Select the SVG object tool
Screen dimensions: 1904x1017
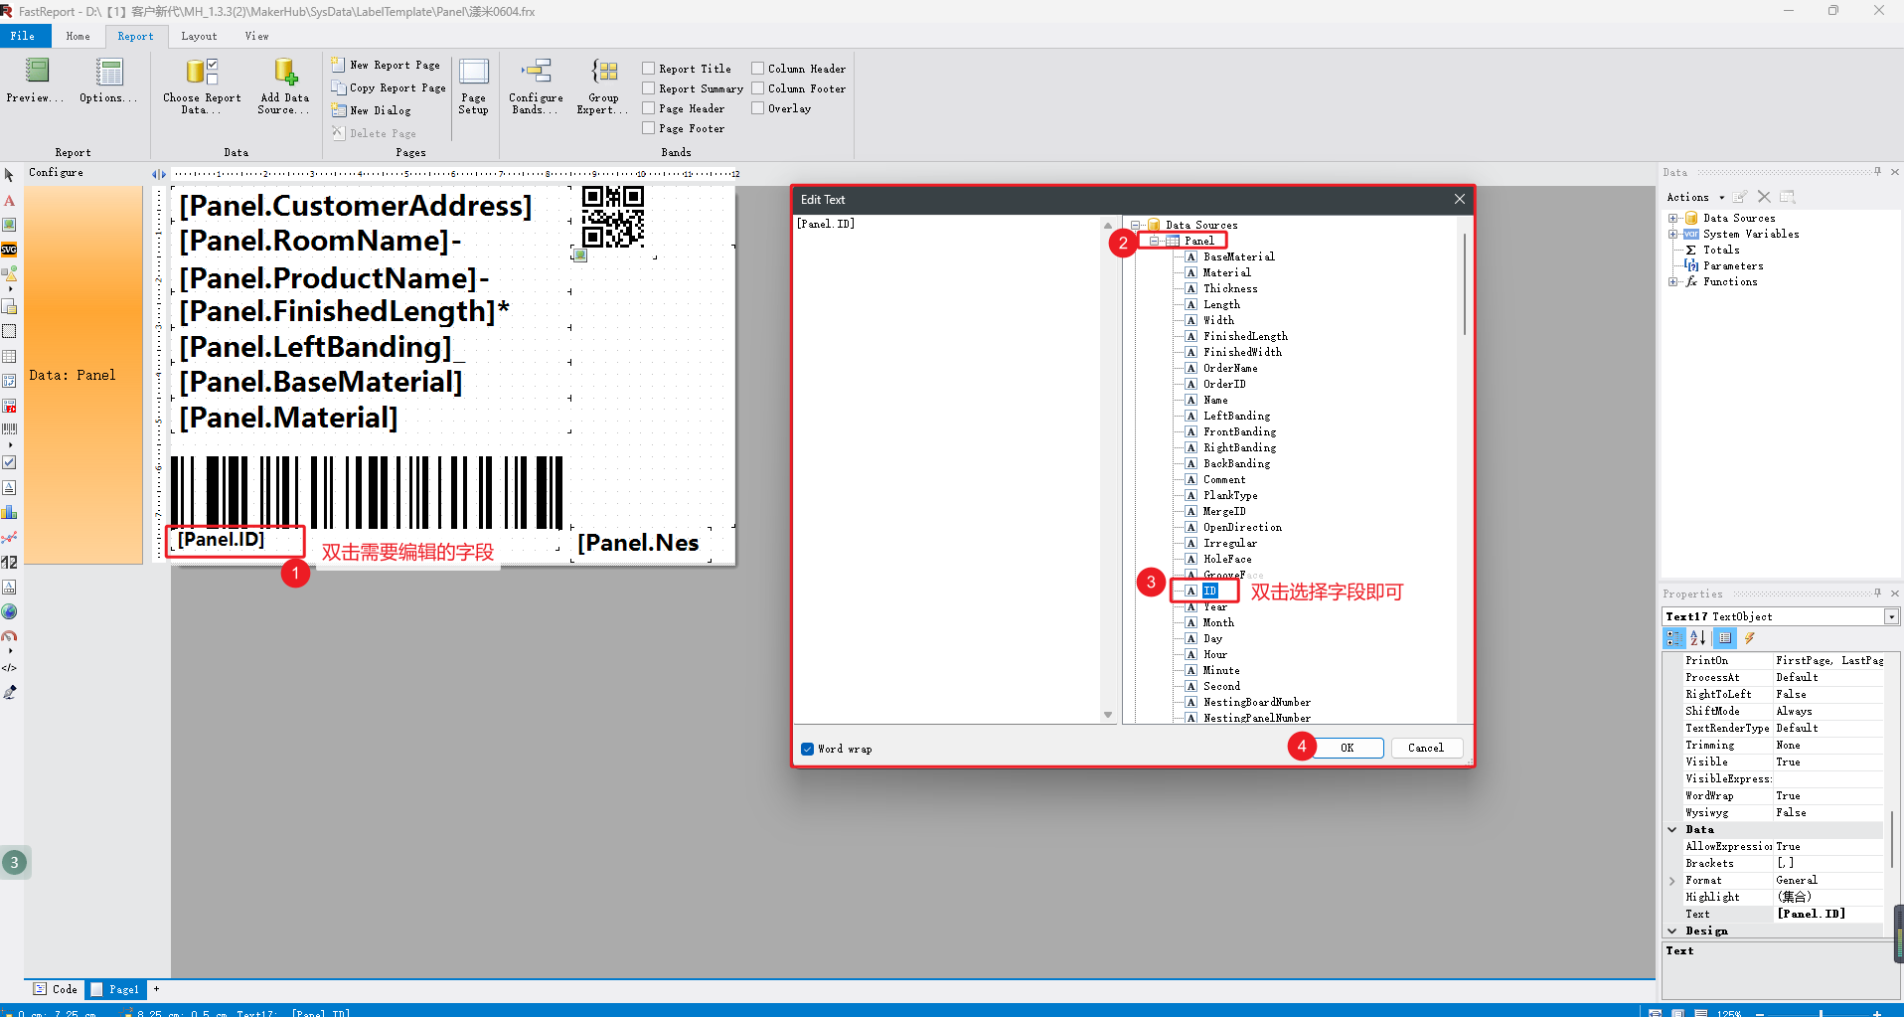point(9,250)
